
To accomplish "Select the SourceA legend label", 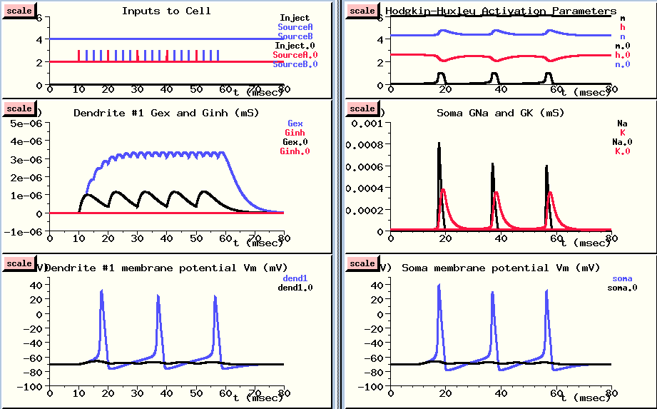I will click(295, 27).
